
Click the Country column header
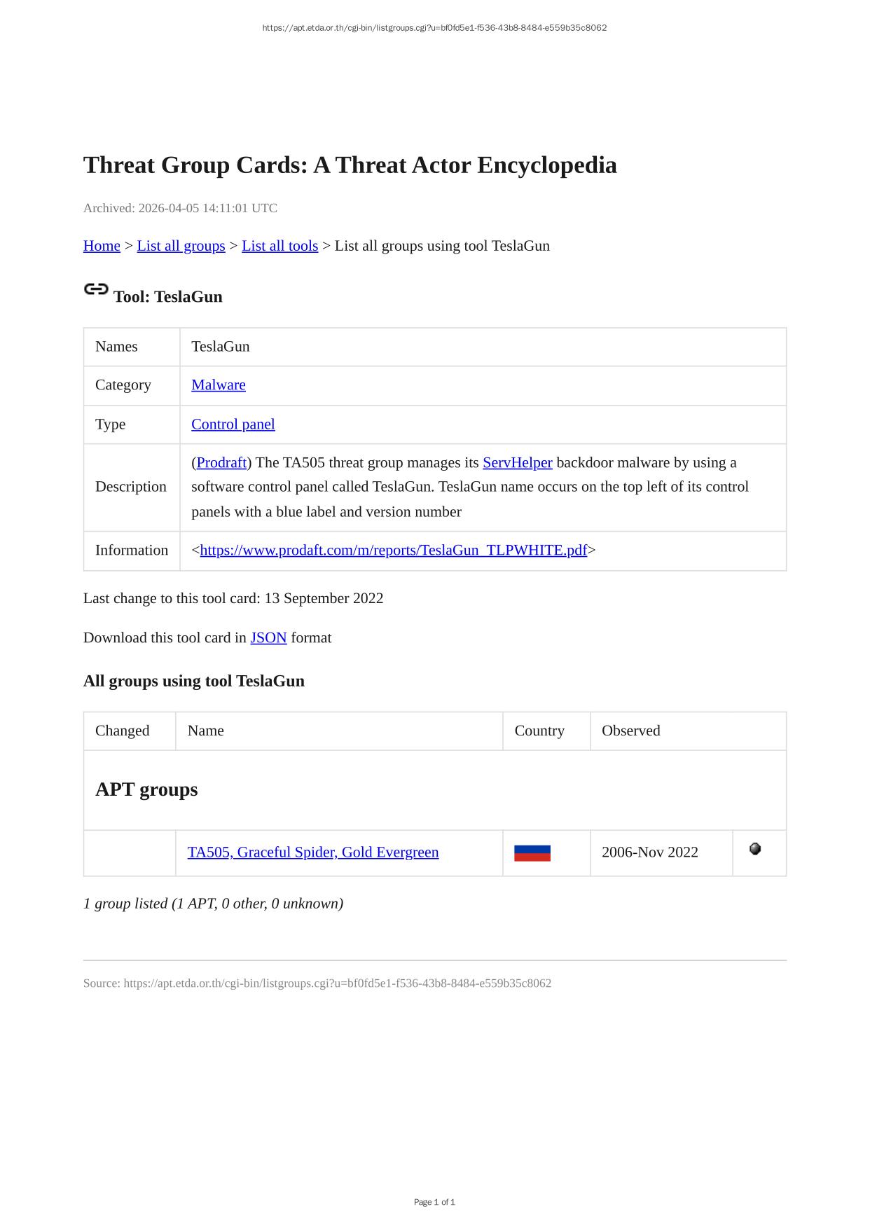(x=539, y=731)
